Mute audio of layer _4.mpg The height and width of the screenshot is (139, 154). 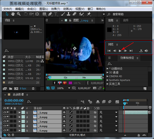tap(8, 126)
